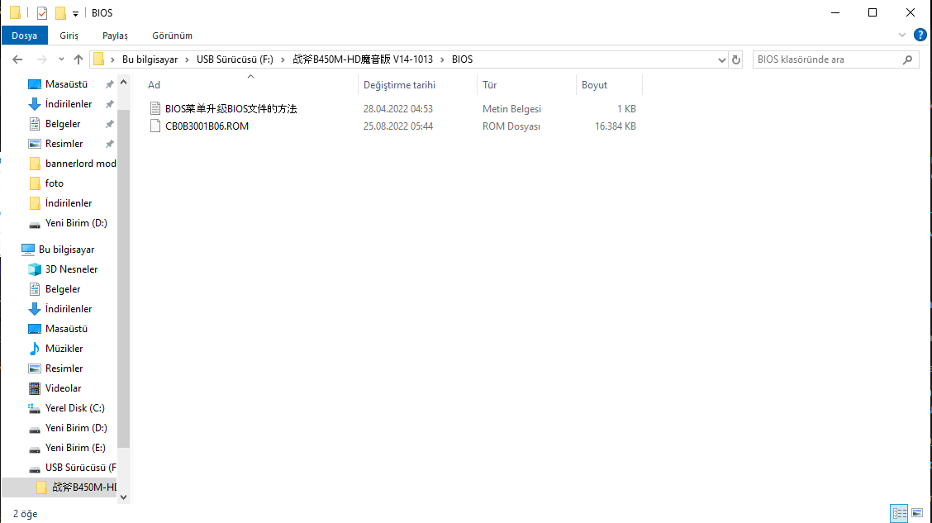932x523 pixels.
Task: Open the bannerlord mod folder
Action: pos(80,164)
